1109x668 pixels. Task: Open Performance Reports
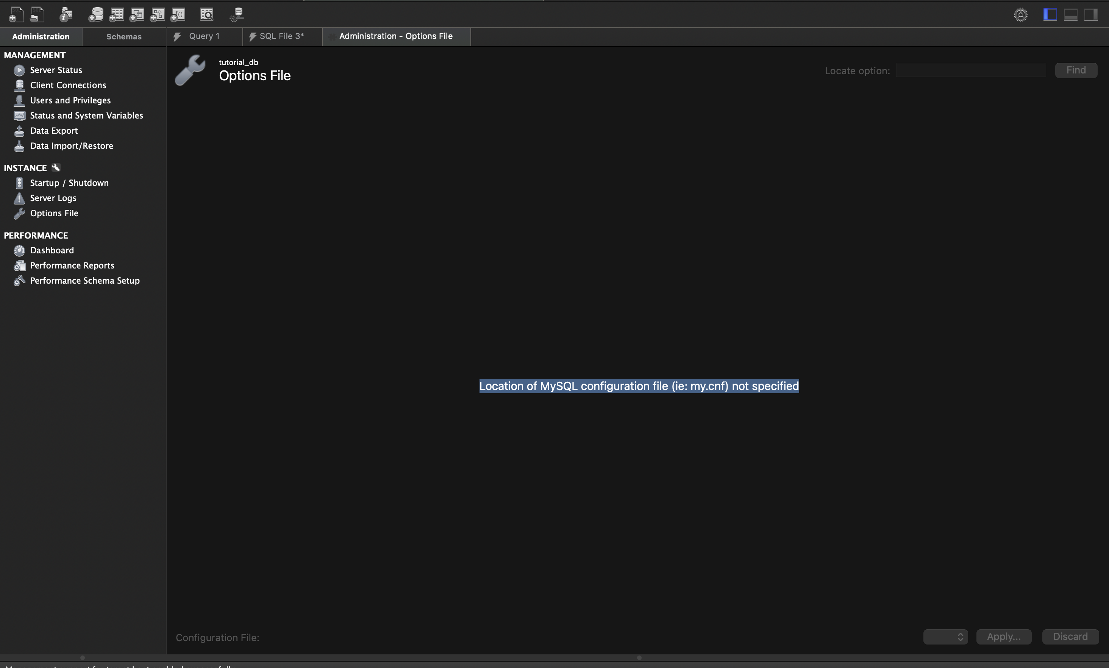pyautogui.click(x=72, y=265)
